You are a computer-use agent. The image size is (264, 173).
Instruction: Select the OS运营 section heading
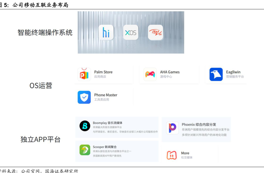[x=41, y=86]
